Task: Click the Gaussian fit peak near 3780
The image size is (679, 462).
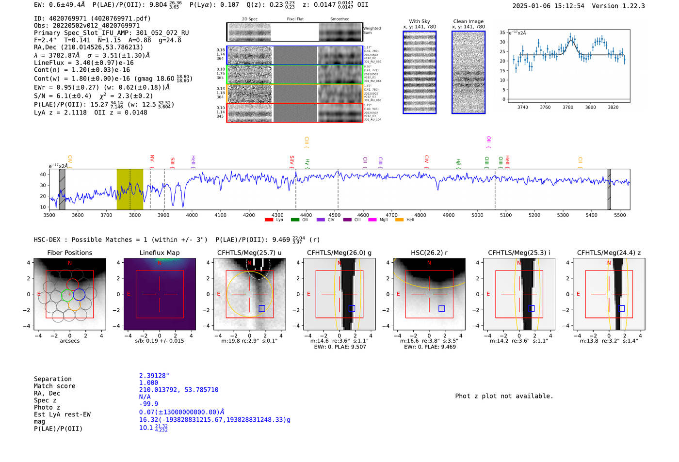Action: 571,41
